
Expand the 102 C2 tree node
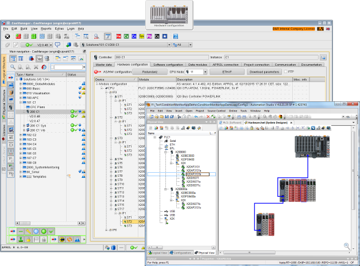(21, 135)
